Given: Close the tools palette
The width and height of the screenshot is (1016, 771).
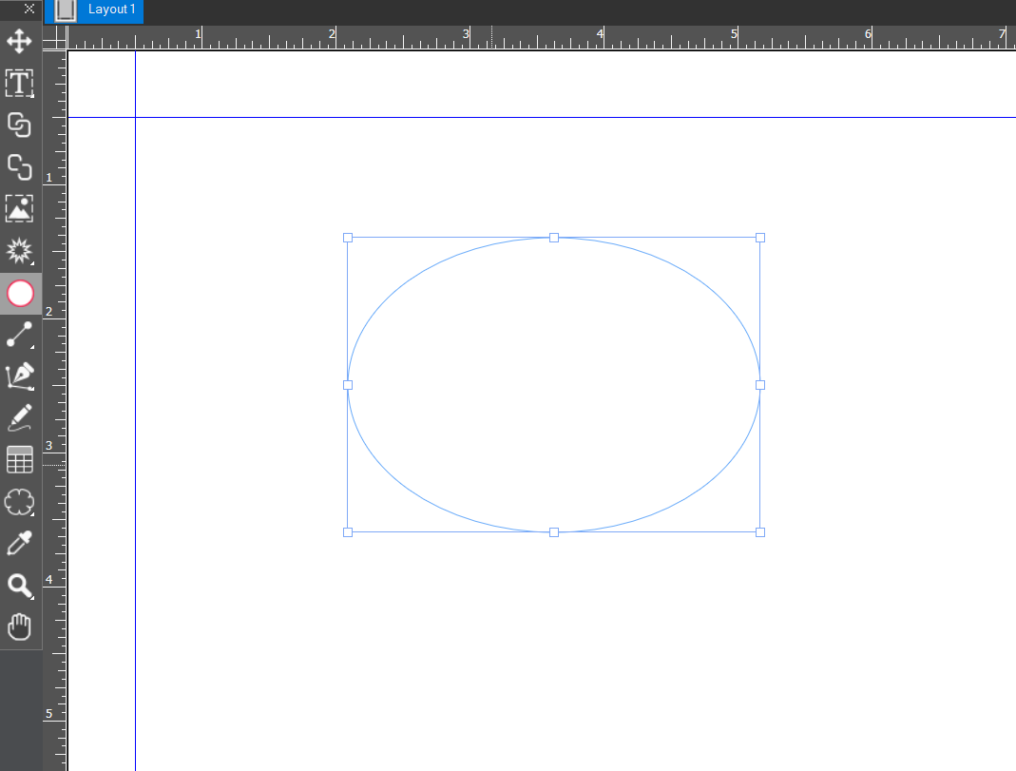Looking at the screenshot, I should coord(29,9).
